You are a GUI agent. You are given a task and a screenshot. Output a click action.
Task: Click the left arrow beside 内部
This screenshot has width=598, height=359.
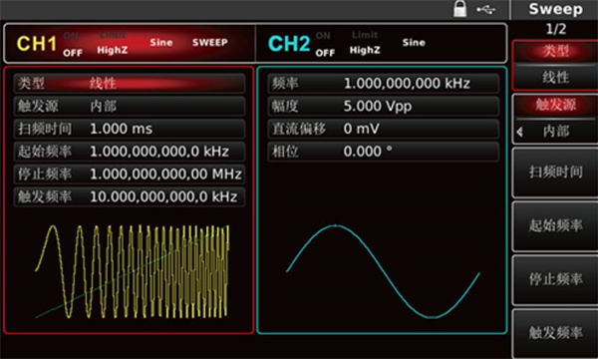coord(519,132)
